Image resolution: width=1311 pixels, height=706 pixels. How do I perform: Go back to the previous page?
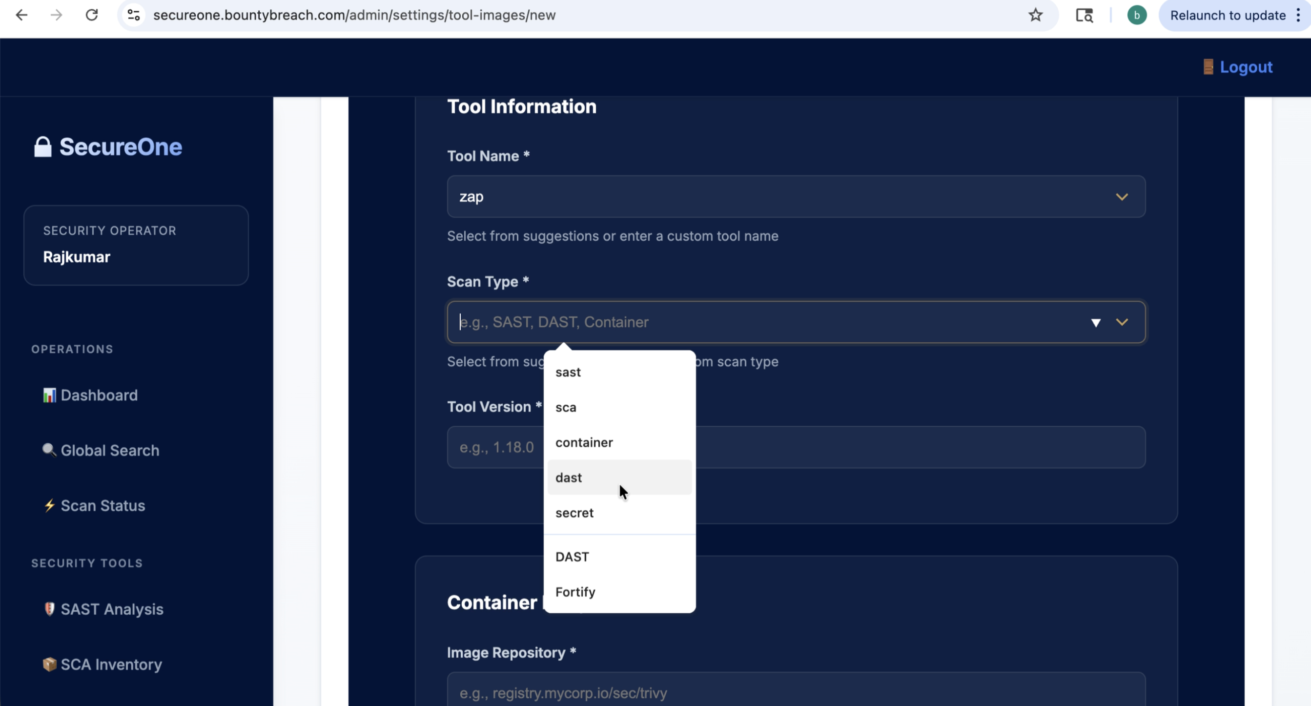click(21, 15)
